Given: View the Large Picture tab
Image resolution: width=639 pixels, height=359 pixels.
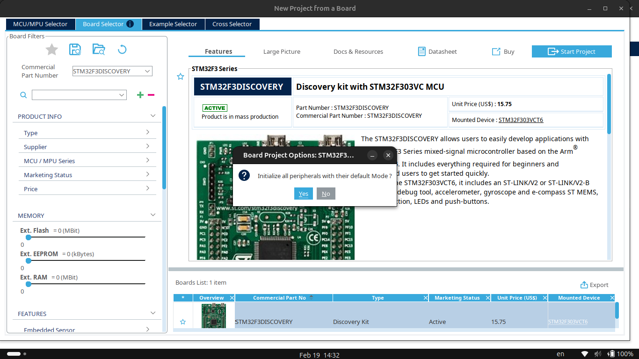Looking at the screenshot, I should [282, 51].
